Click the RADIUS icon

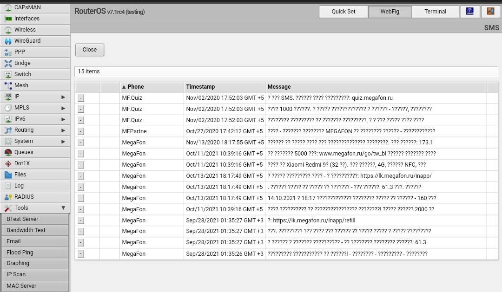click(x=8, y=197)
